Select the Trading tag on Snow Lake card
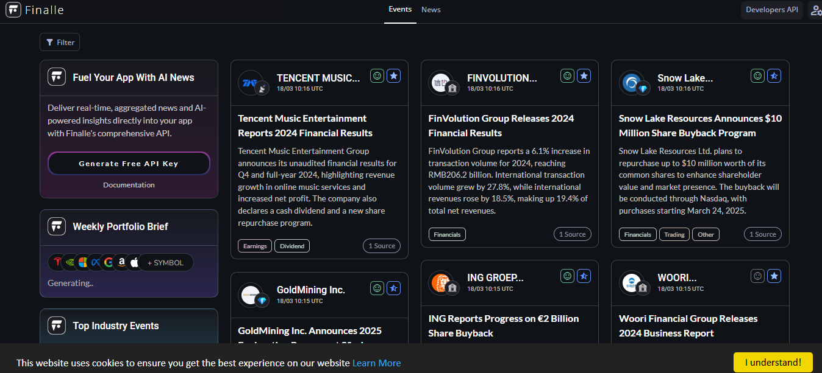Screen dimensions: 822x373 (x=674, y=234)
